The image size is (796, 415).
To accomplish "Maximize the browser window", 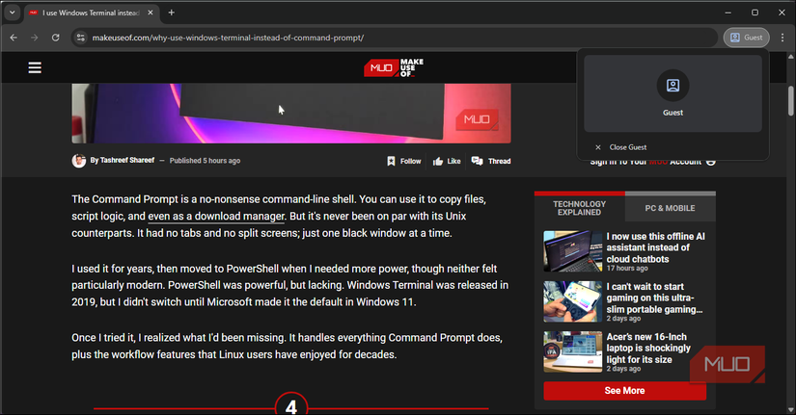I will [755, 13].
